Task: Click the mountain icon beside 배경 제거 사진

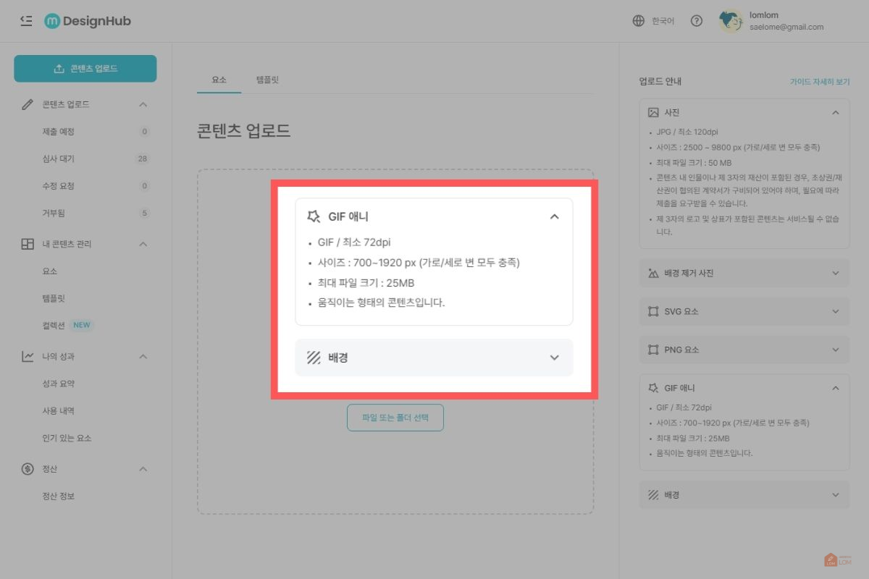Action: coord(652,273)
